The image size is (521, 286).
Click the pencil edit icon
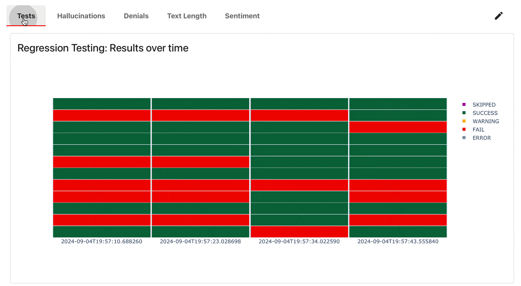pyautogui.click(x=498, y=16)
